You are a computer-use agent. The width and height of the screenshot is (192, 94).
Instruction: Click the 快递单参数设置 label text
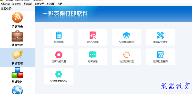click(x=59, y=81)
